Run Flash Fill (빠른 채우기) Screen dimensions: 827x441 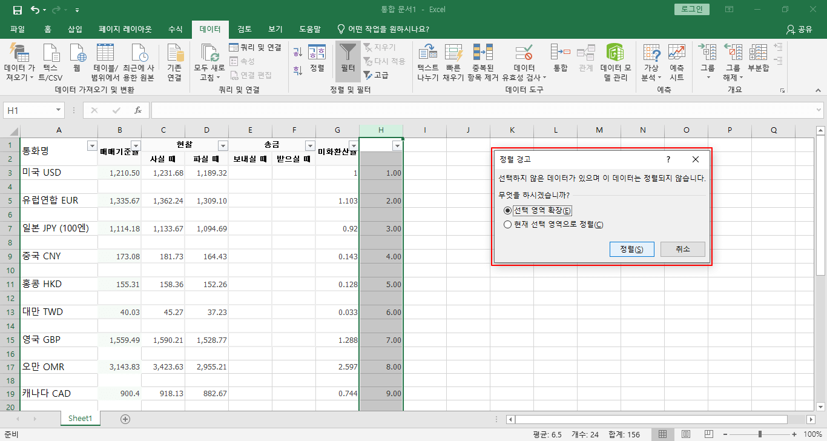[x=453, y=62]
